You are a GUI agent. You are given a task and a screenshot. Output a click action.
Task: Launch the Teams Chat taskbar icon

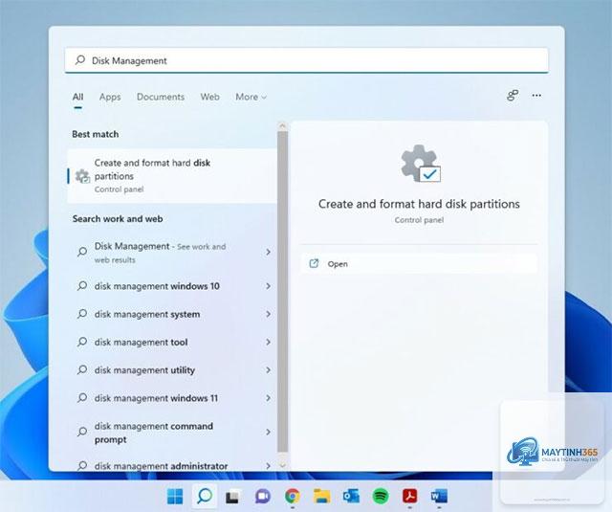262,497
